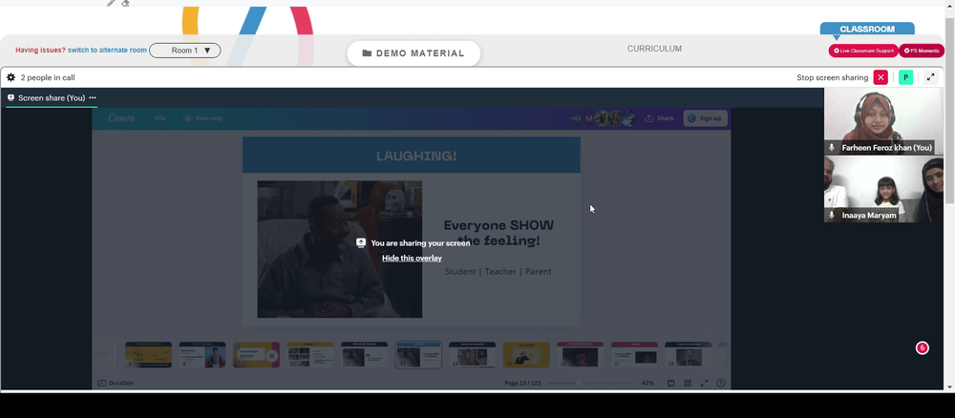Click the Page 13 / 123 indicator

click(522, 384)
